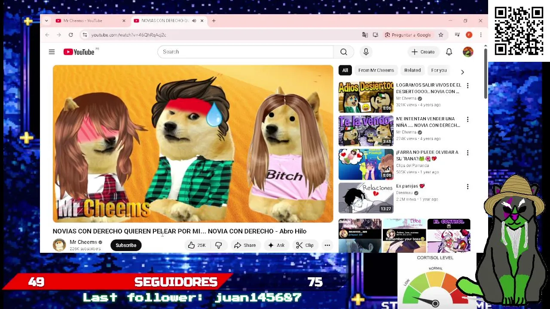Click the main video player
The image size is (550, 309).
(x=193, y=144)
